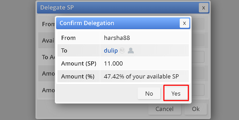Image resolution: width=239 pixels, height=120 pixels.
Task: Focus the To Account field behind dialog
Action: point(198,57)
